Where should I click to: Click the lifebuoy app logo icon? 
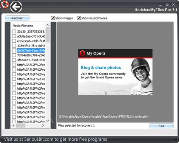tap(5, 5)
